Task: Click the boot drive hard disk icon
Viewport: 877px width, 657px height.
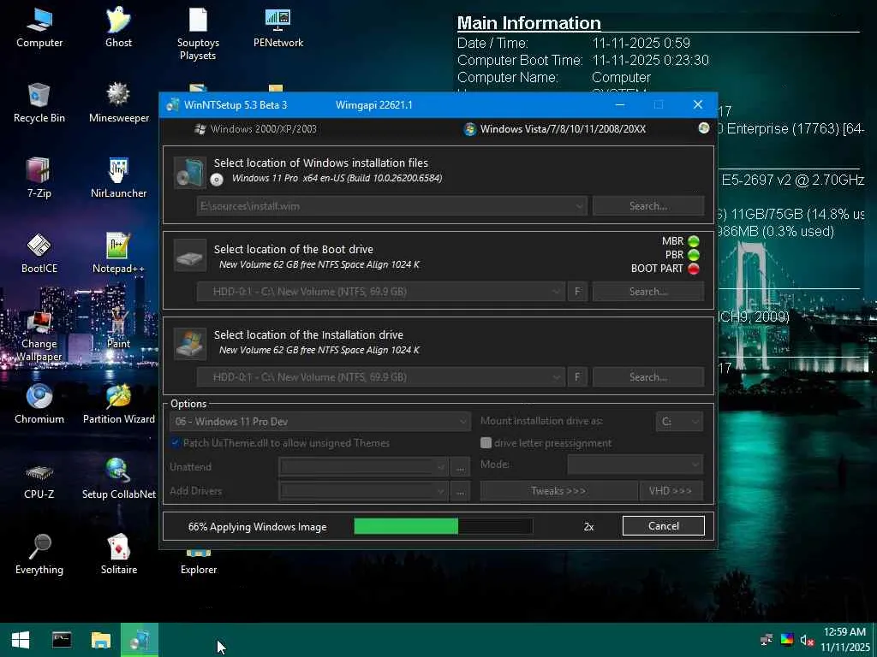Action: pos(190,256)
